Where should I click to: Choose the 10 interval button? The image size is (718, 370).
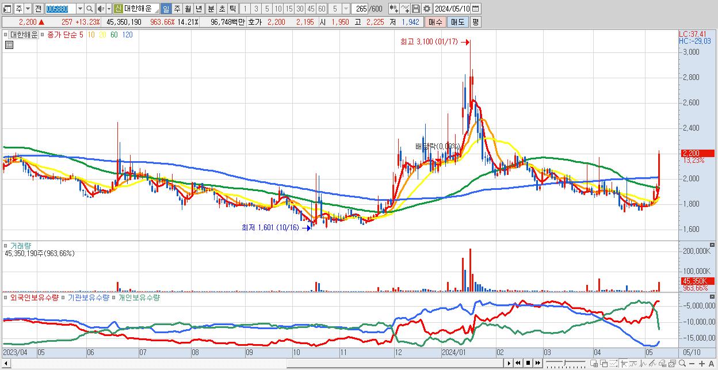278,9
